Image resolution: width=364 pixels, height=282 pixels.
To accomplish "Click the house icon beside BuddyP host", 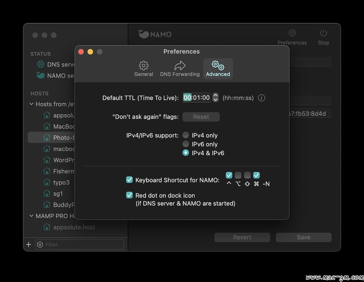I will click(x=47, y=204).
